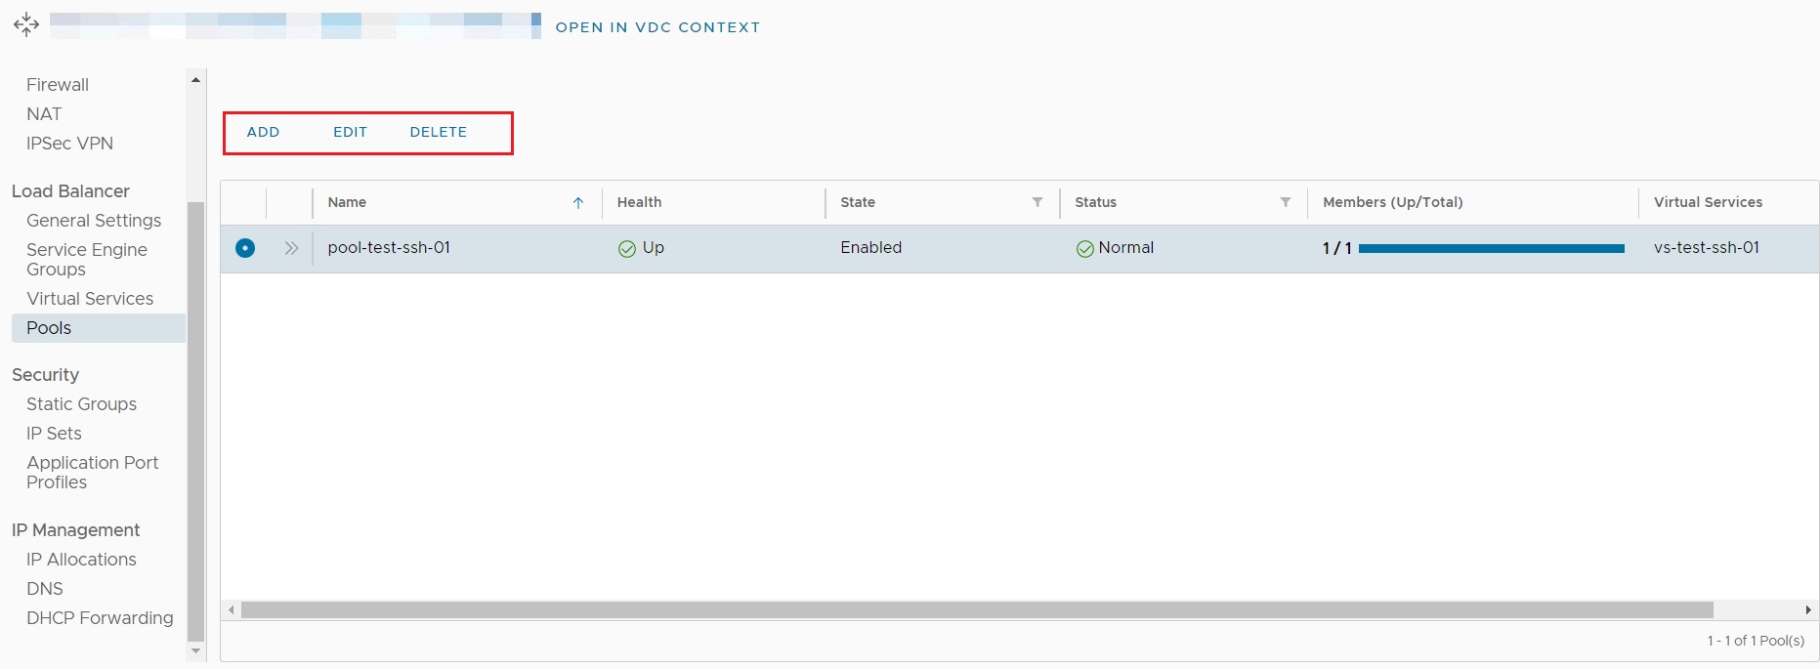The width and height of the screenshot is (1820, 669).
Task: Open the OPEN IN VDC CONTEXT link
Action: 657,27
